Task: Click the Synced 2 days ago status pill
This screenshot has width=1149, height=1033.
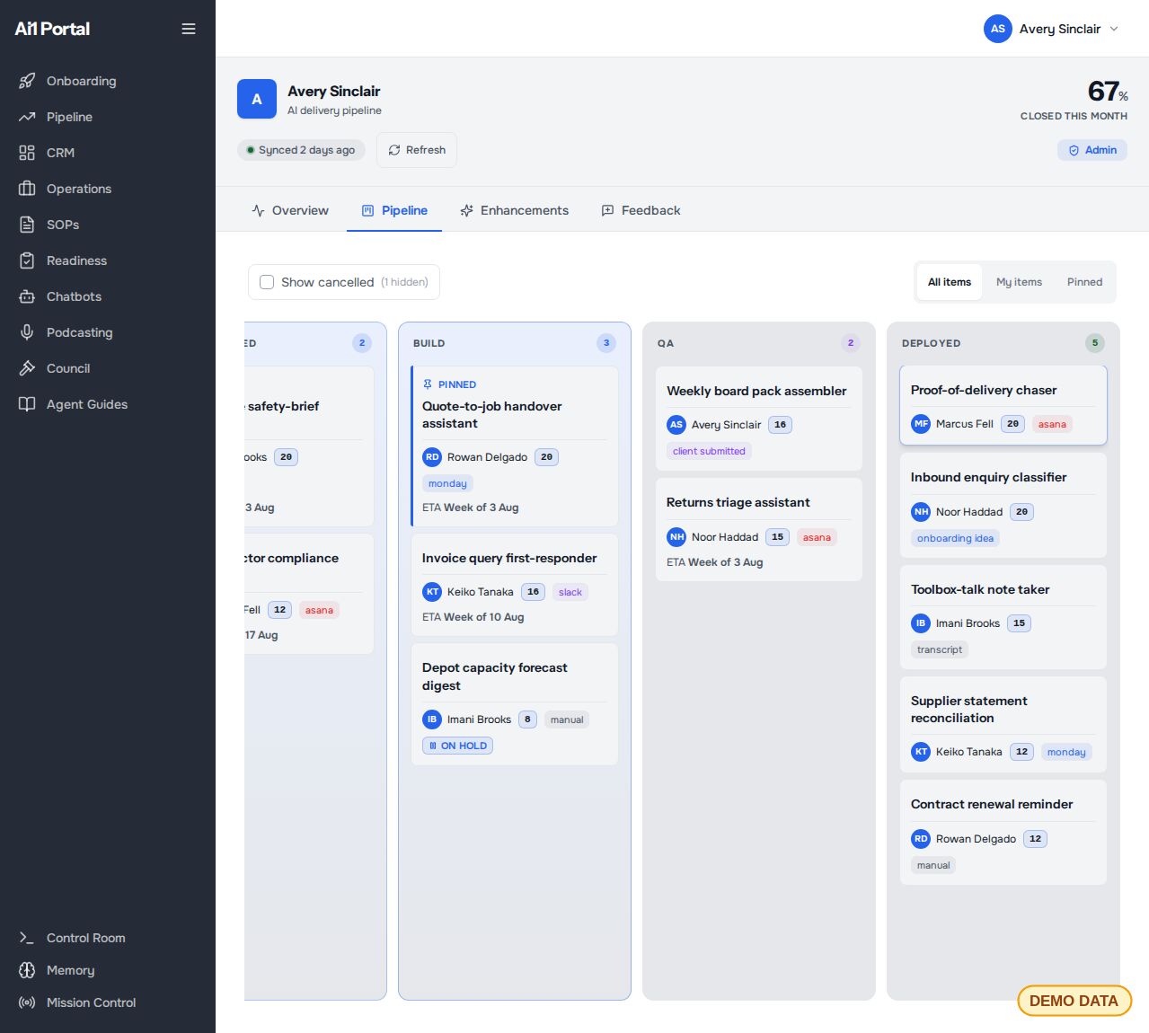Action: (301, 150)
